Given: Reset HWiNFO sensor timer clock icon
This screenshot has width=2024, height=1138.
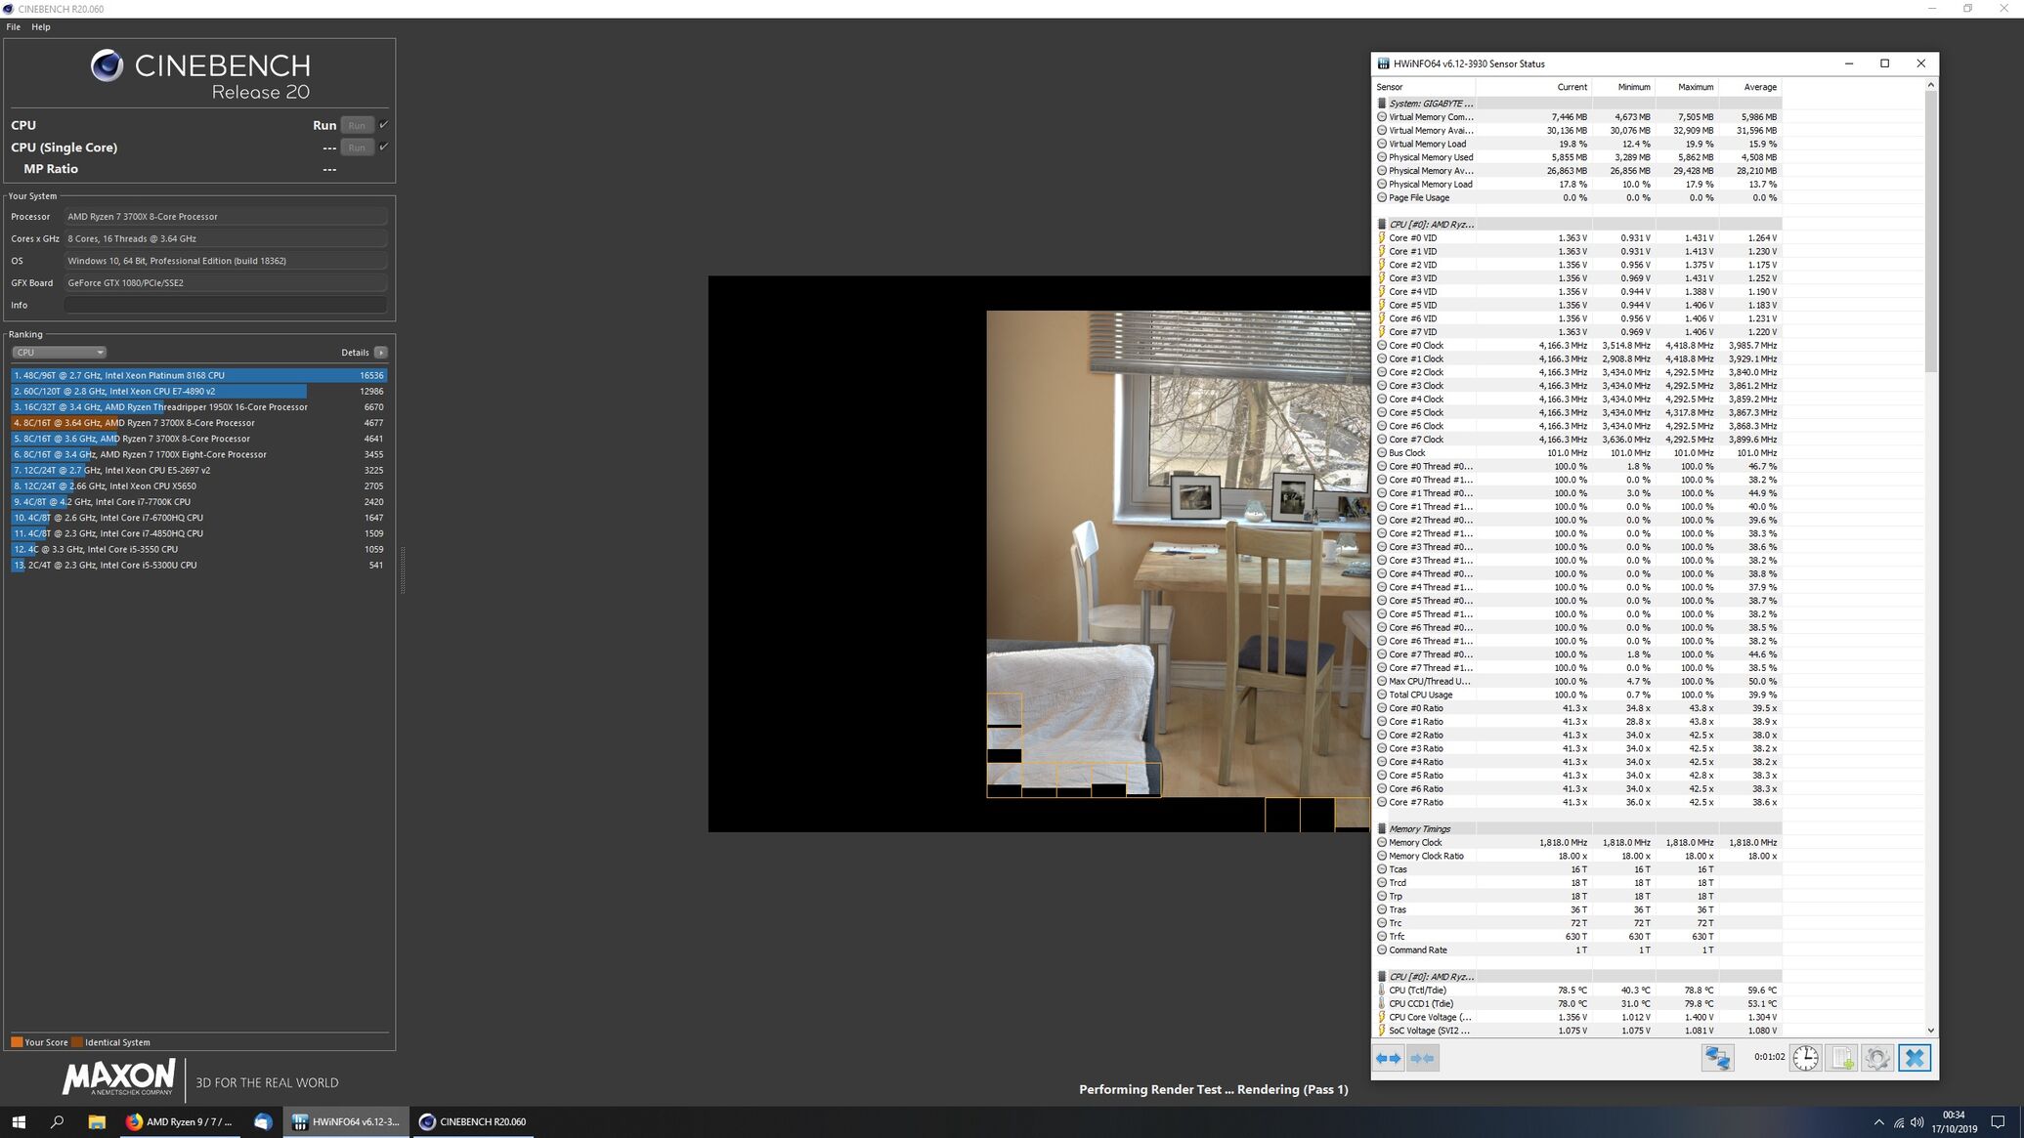Looking at the screenshot, I should [1805, 1058].
